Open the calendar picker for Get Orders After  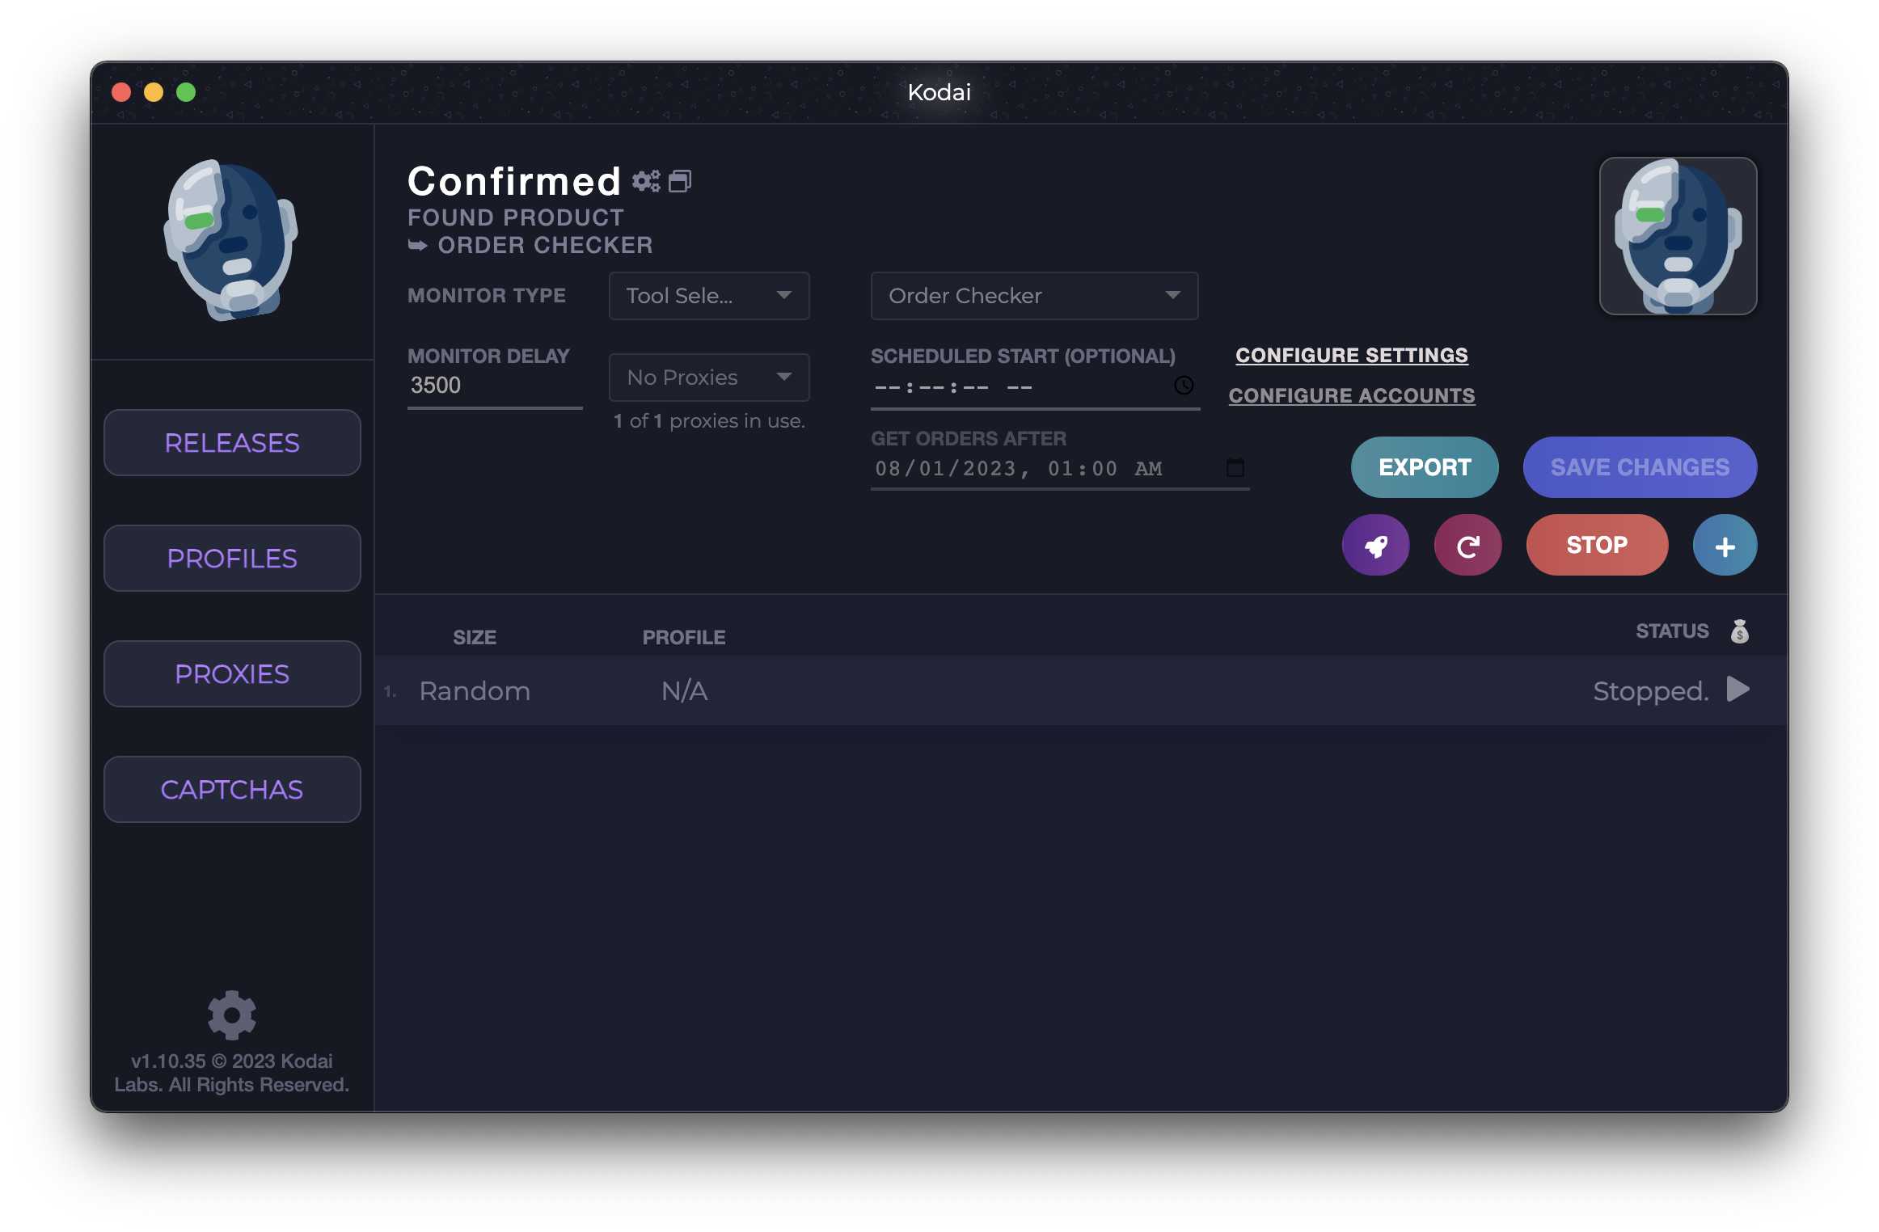tap(1235, 467)
